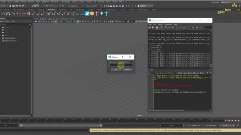The width and height of the screenshot is (241, 135).
Task: Click the Open Scene folder icon
Action: (14, 6)
